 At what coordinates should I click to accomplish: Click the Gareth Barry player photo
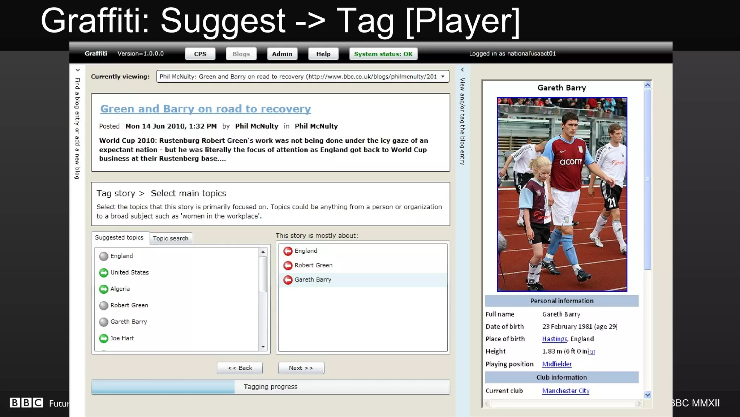[562, 194]
